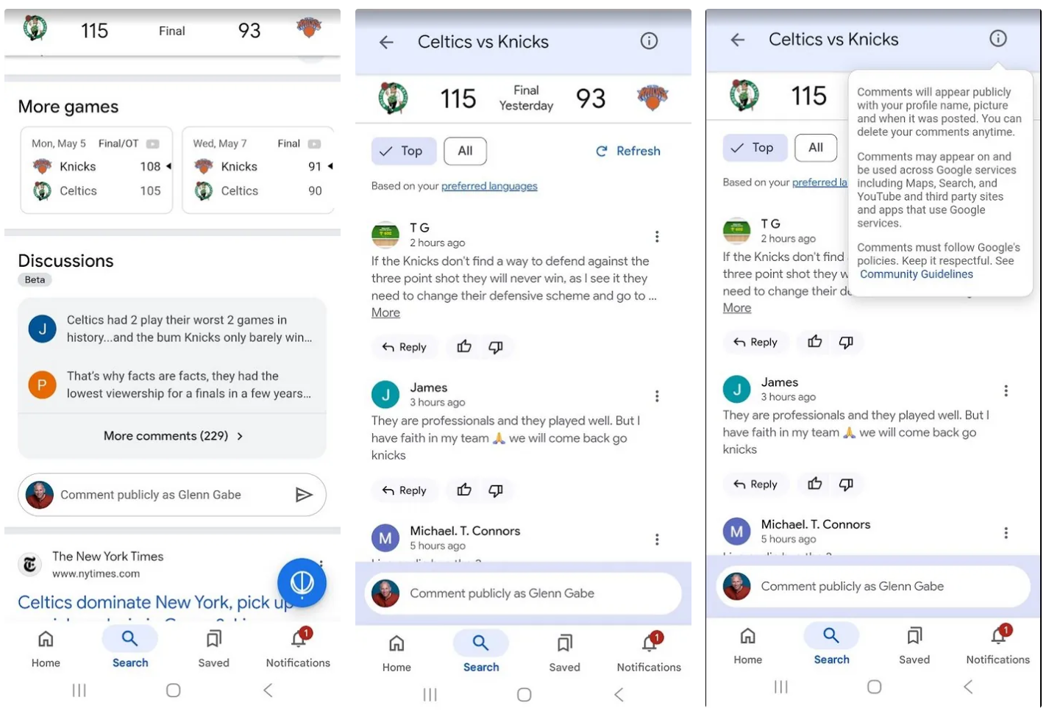Tap comment field in middle screen
The width and height of the screenshot is (1049, 722).
coord(522,593)
